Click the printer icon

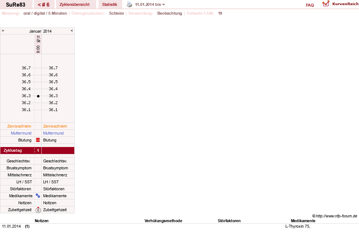tap(130, 4)
